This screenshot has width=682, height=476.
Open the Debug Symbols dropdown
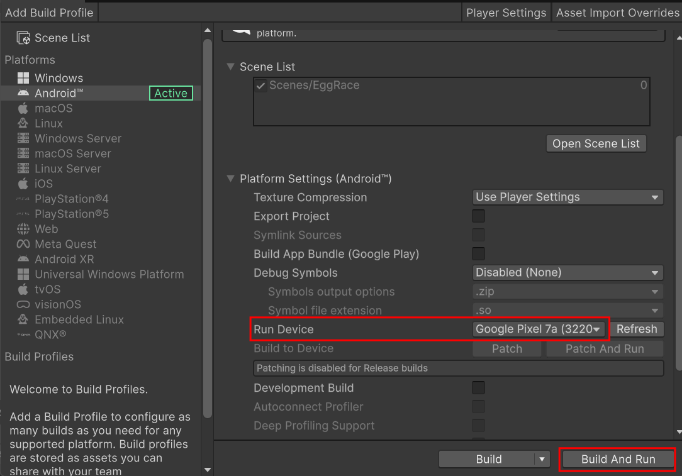[567, 272]
